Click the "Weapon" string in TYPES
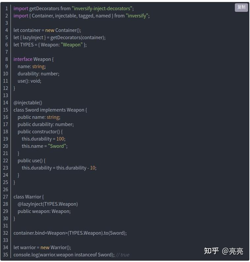 [x=71, y=45]
